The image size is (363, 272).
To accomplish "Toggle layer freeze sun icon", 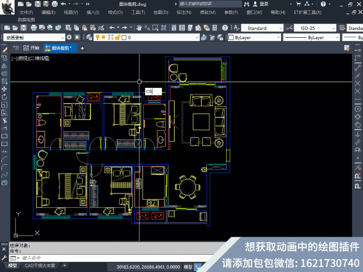I will pyautogui.click(x=103, y=37).
